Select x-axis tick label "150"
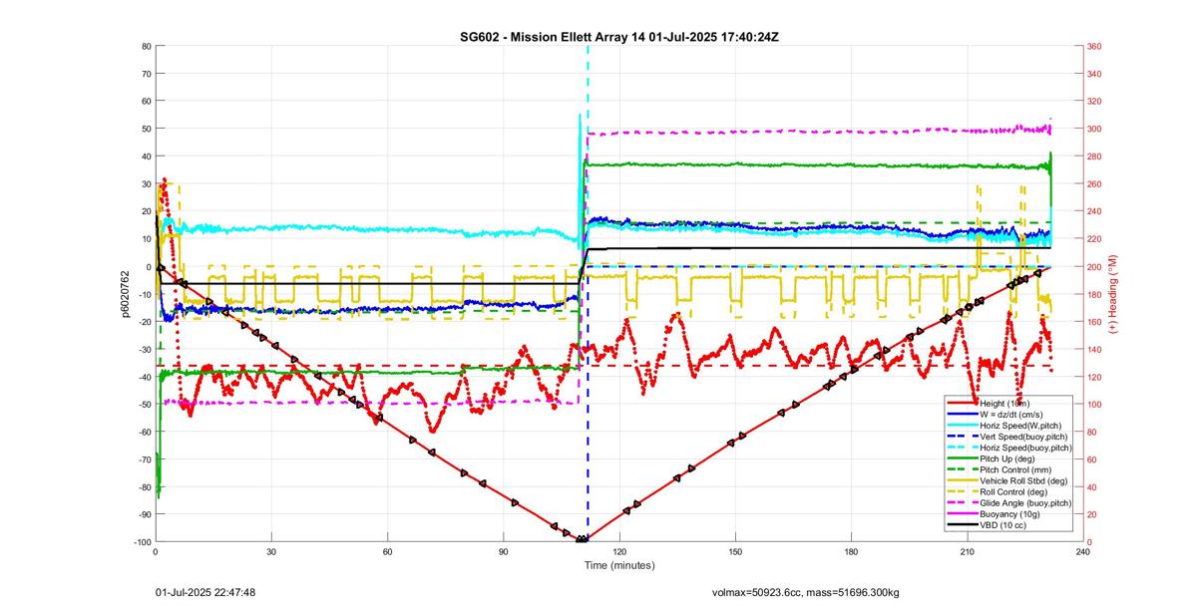 click(x=735, y=551)
